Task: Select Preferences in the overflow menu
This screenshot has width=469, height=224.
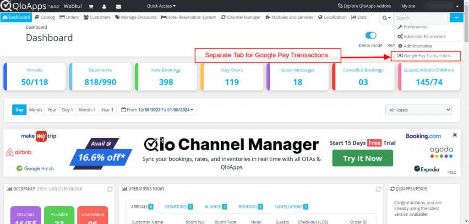Action: pos(429,27)
